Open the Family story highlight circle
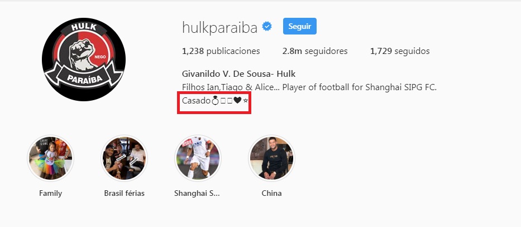The image size is (521, 227). [x=50, y=158]
